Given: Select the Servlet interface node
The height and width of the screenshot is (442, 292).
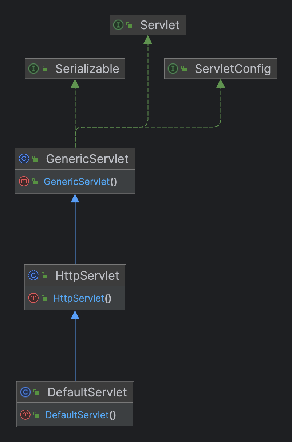Looking at the screenshot, I should coord(148,25).
